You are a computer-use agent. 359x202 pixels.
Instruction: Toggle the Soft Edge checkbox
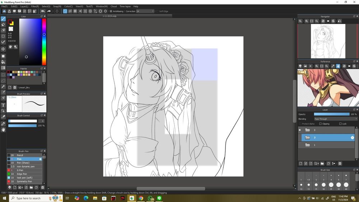point(157,11)
